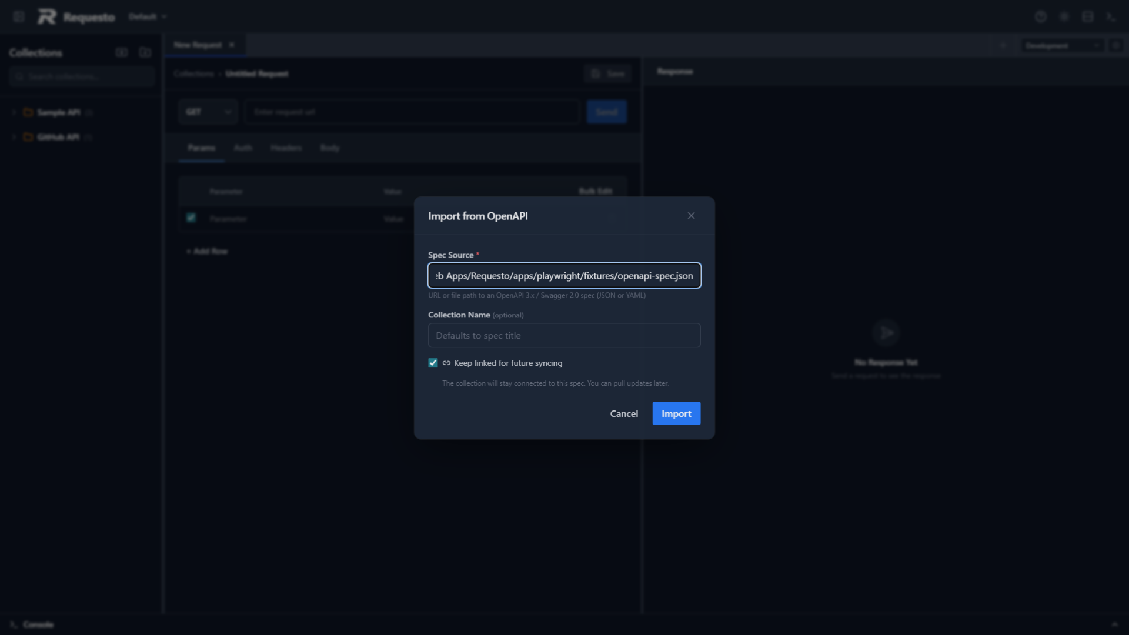Open settings using the gear icon in top bar
1129x635 pixels.
click(1064, 16)
